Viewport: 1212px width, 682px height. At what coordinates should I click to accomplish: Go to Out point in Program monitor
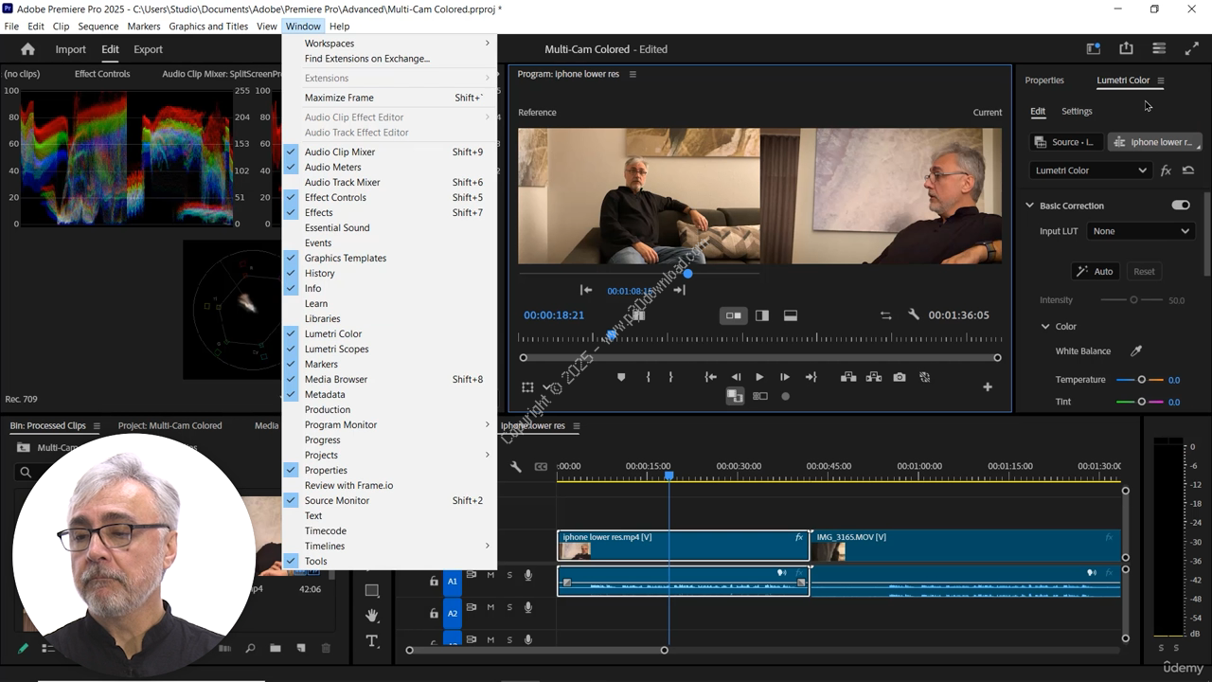811,377
